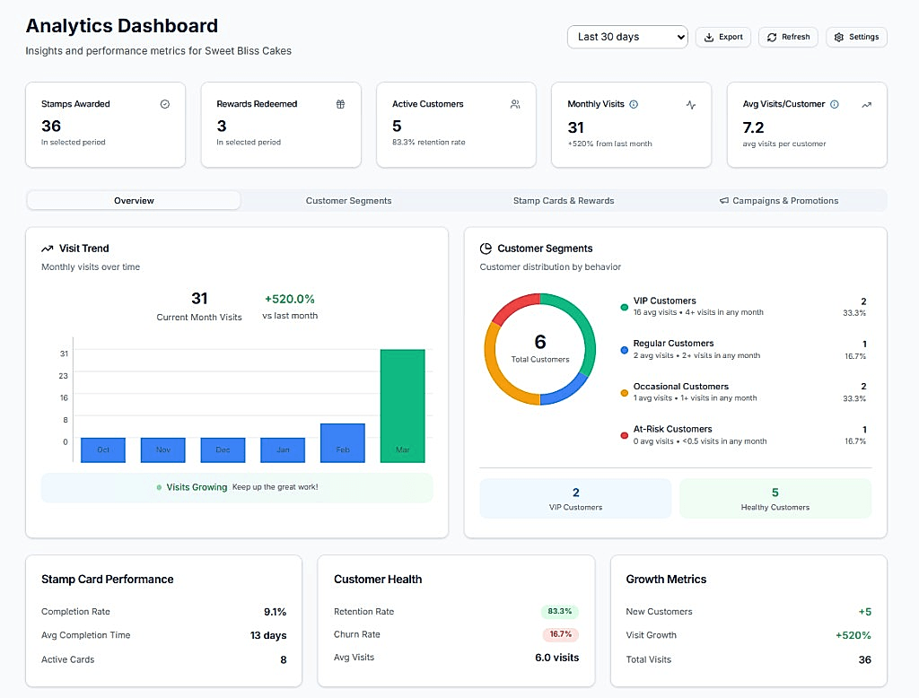This screenshot has height=698, width=919.
Task: Open the Settings button
Action: click(x=856, y=37)
